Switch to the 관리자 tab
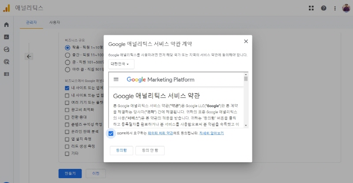 tap(31, 22)
